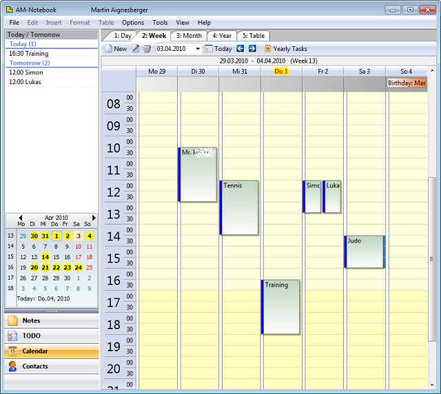Open the TODO section
The width and height of the screenshot is (441, 394).
52,335
